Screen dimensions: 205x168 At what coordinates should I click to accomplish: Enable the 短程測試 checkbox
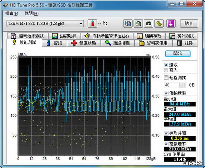[x=166, y=77]
